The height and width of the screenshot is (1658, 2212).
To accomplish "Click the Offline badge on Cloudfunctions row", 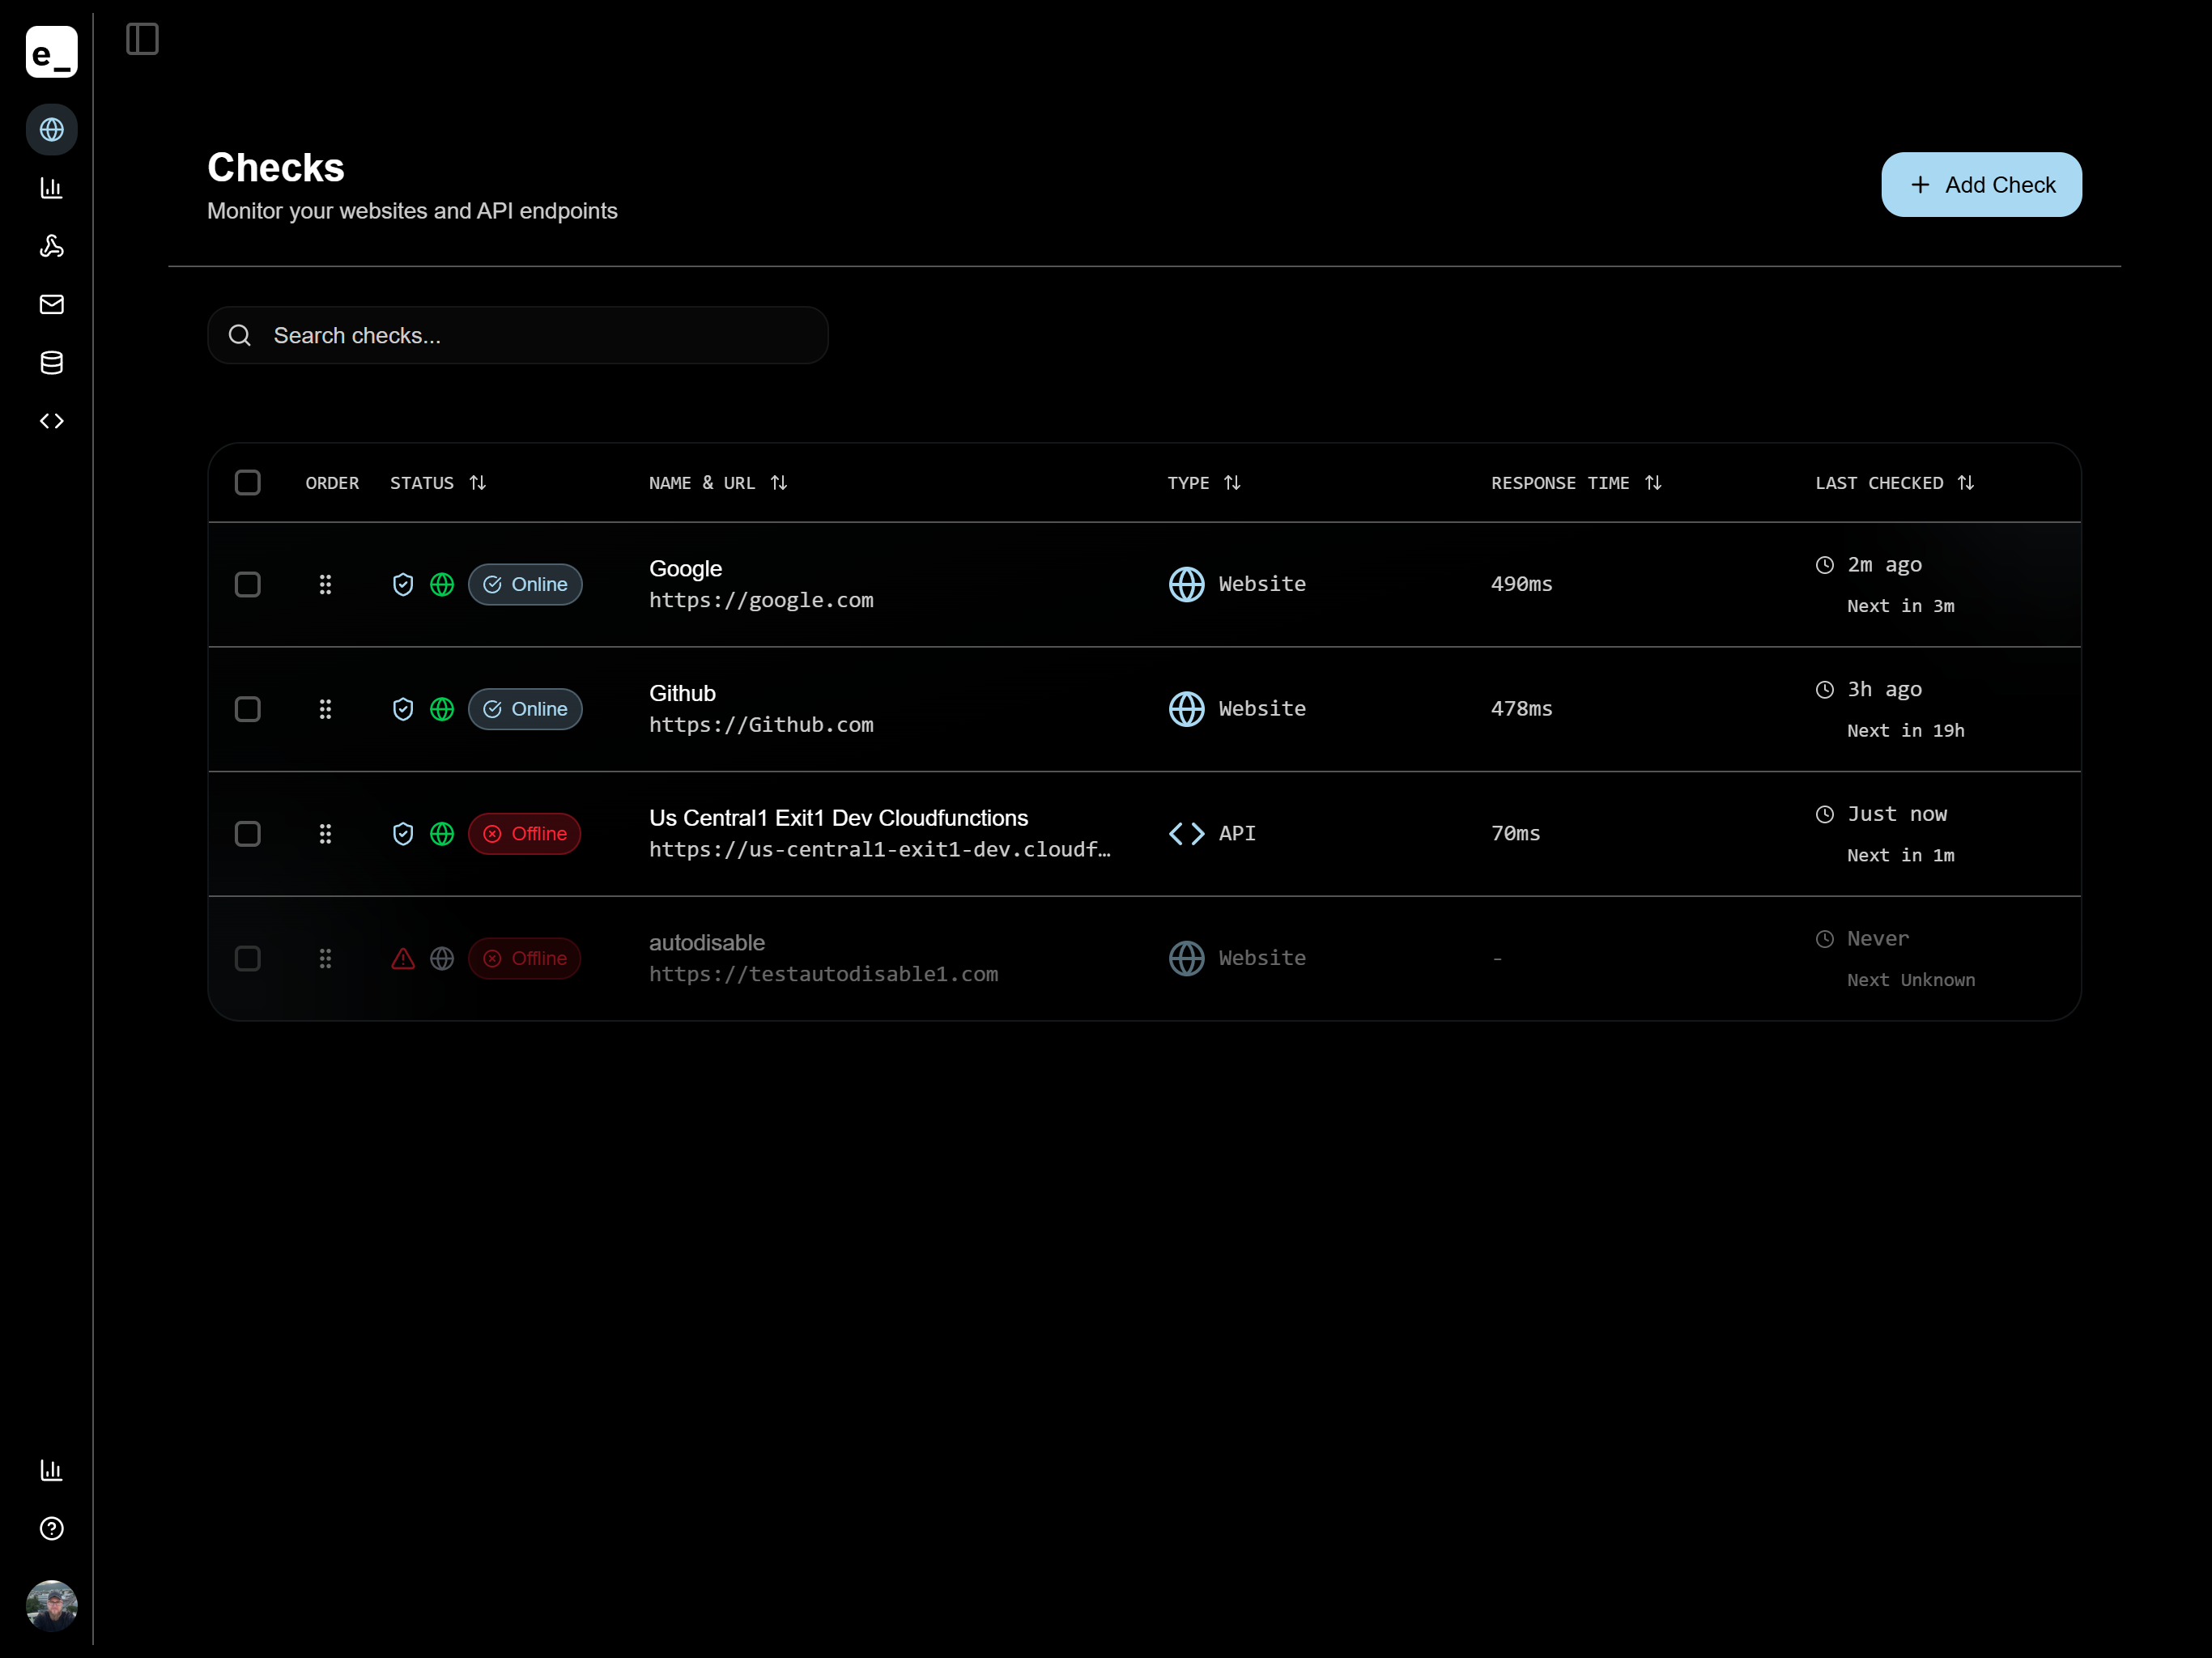I will 524,834.
